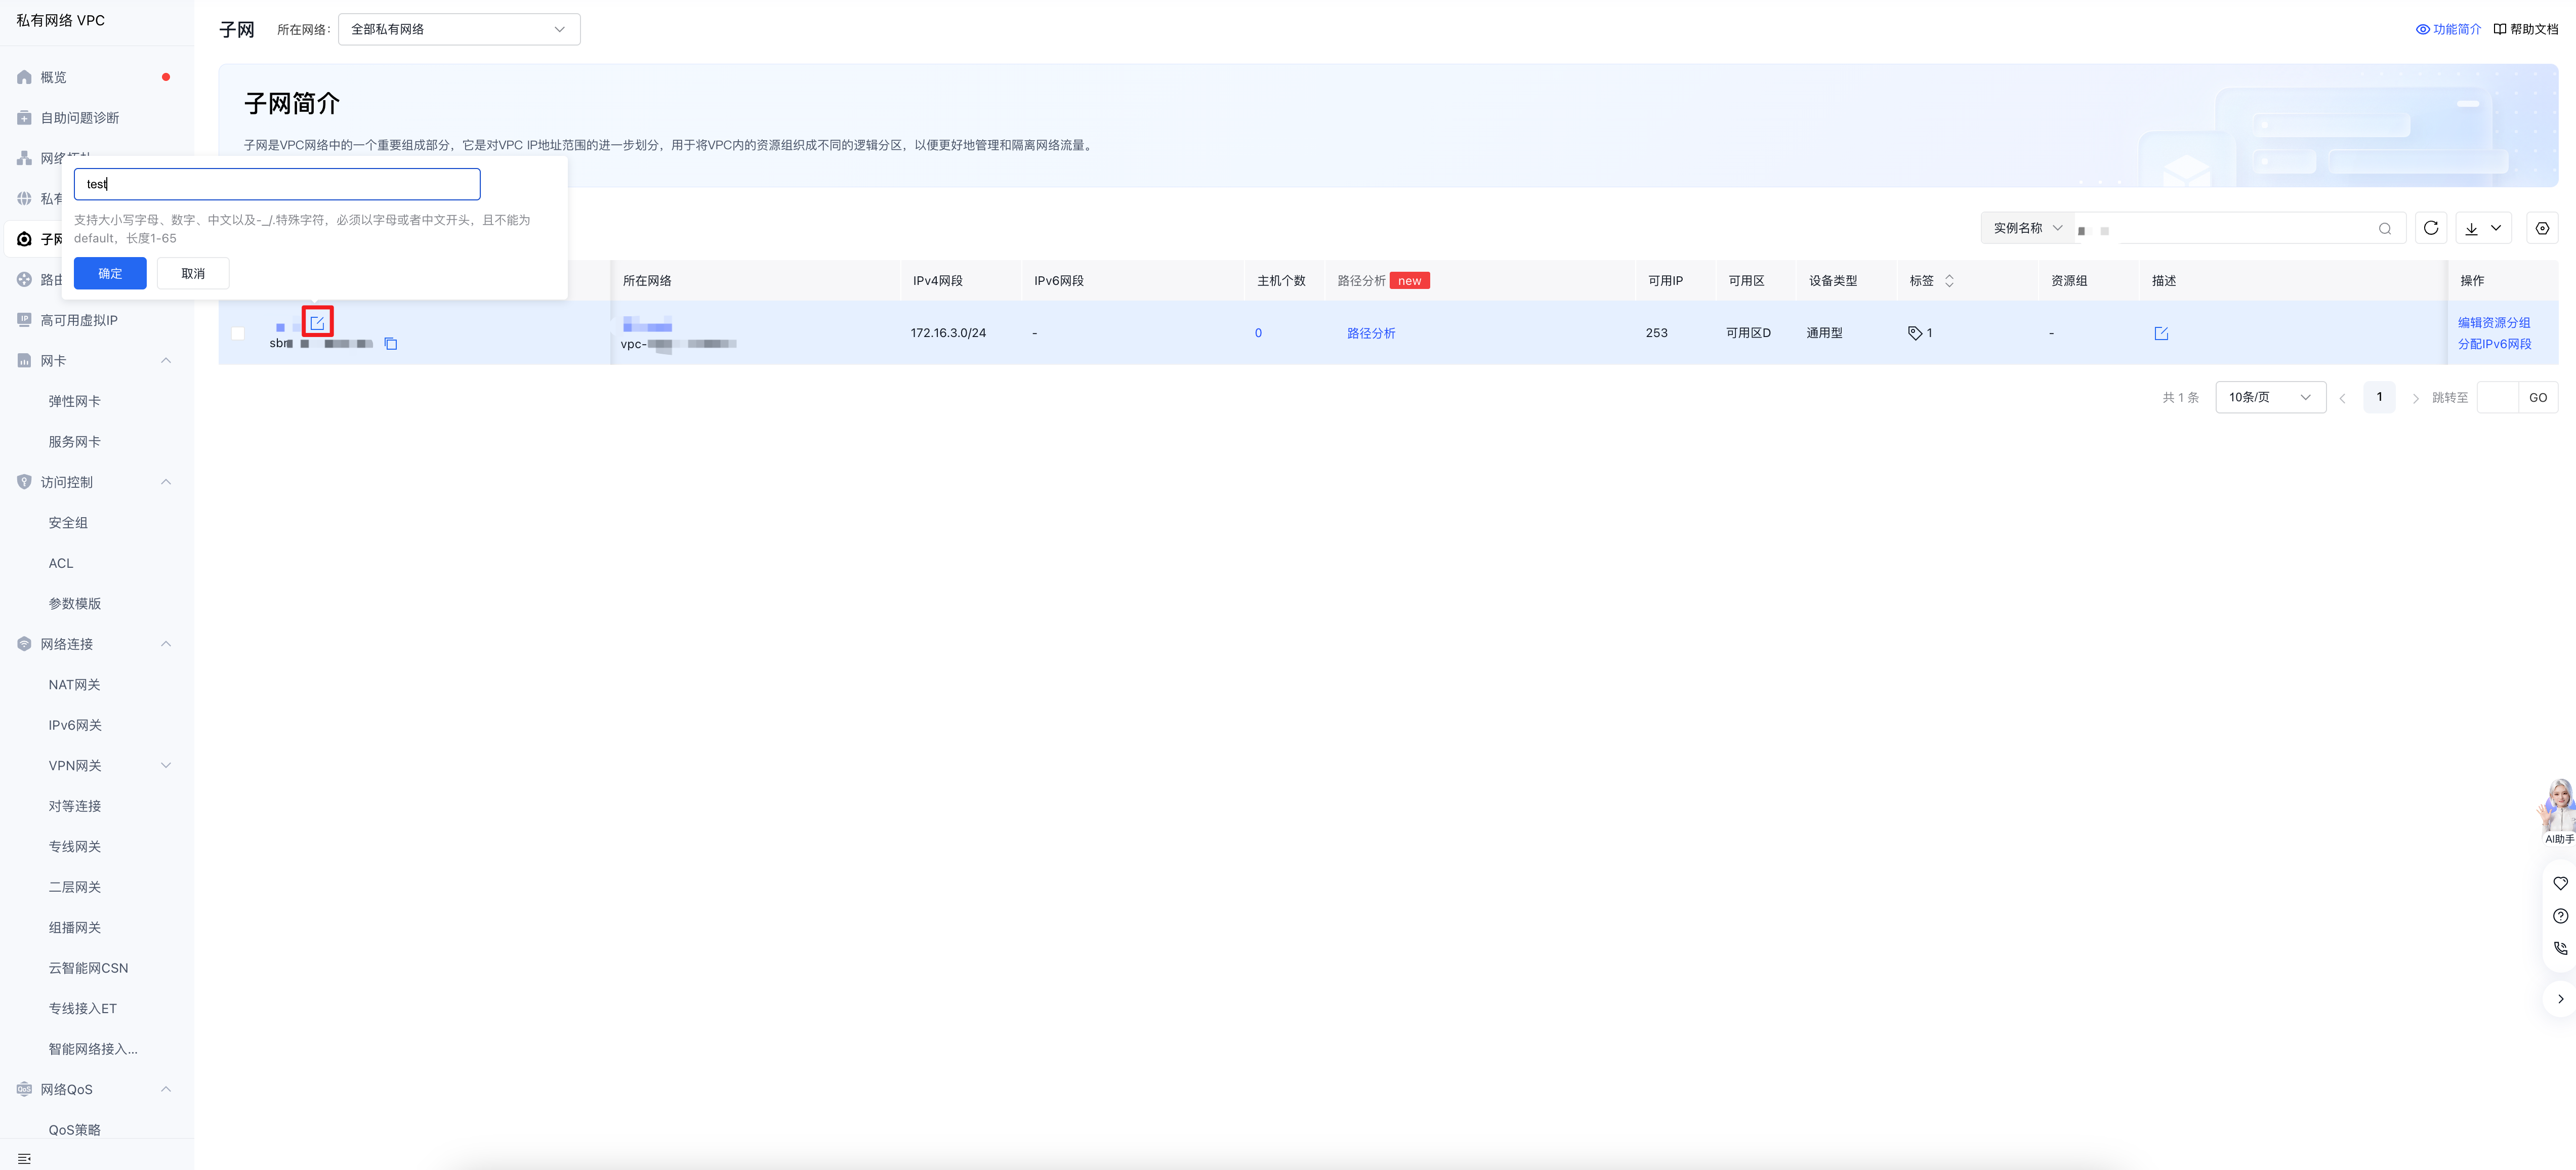2576x1170 pixels.
Task: Expand the VPN网关 submenu chevron
Action: coord(166,766)
